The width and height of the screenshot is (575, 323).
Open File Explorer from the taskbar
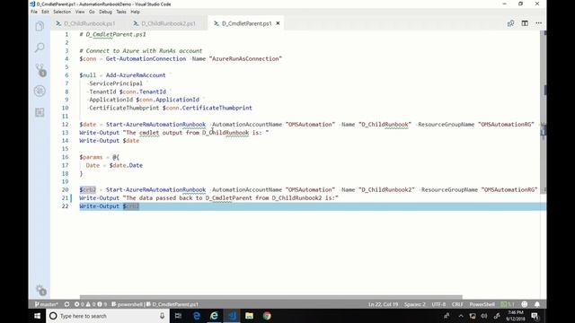250,316
